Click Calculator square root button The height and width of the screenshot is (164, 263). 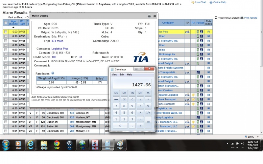(x=148, y=99)
